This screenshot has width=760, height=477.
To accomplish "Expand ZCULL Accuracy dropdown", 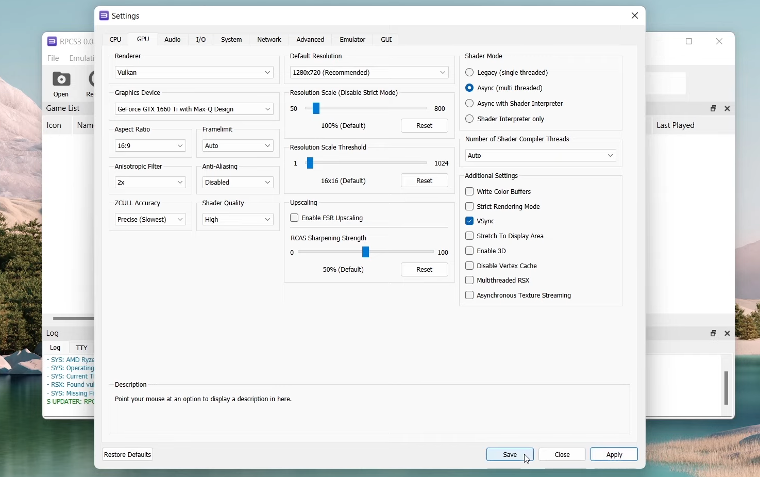I will (150, 220).
